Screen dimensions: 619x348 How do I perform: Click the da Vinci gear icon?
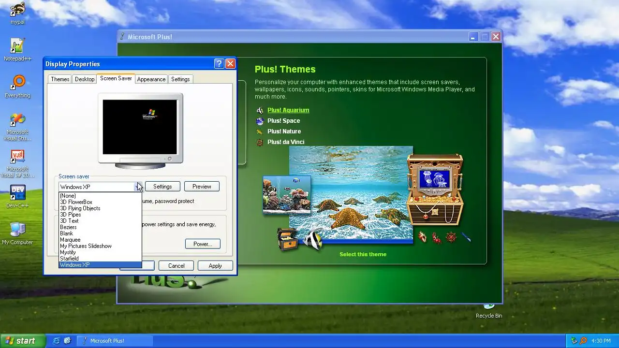tap(260, 142)
